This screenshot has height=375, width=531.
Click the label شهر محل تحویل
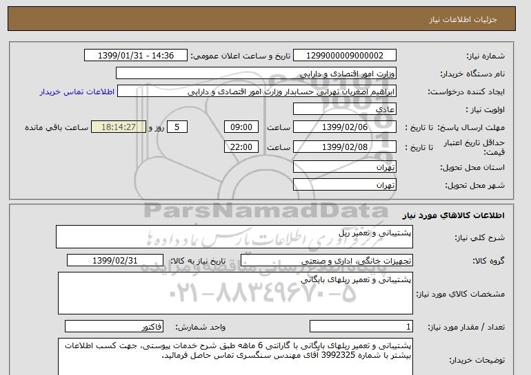coord(474,185)
